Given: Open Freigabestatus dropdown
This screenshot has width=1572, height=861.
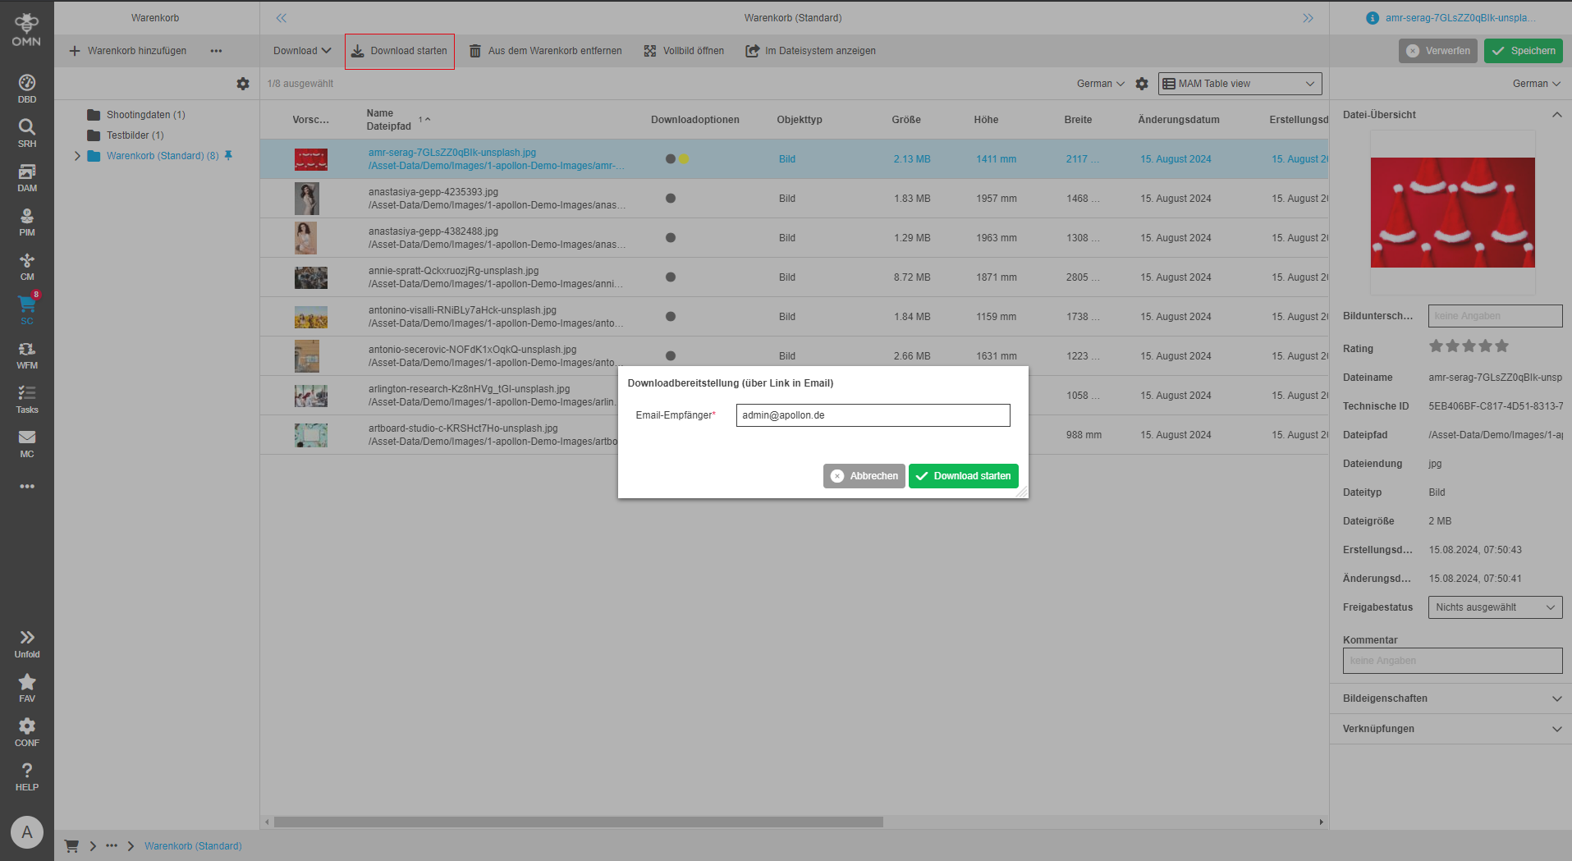Looking at the screenshot, I should 1494,607.
